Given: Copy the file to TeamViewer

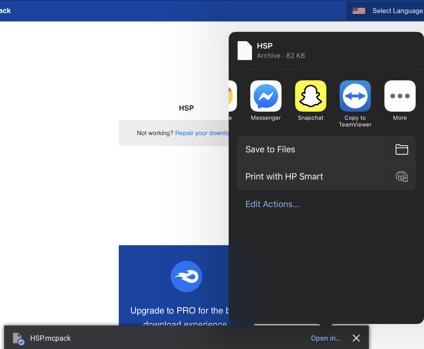Looking at the screenshot, I should (x=355, y=96).
